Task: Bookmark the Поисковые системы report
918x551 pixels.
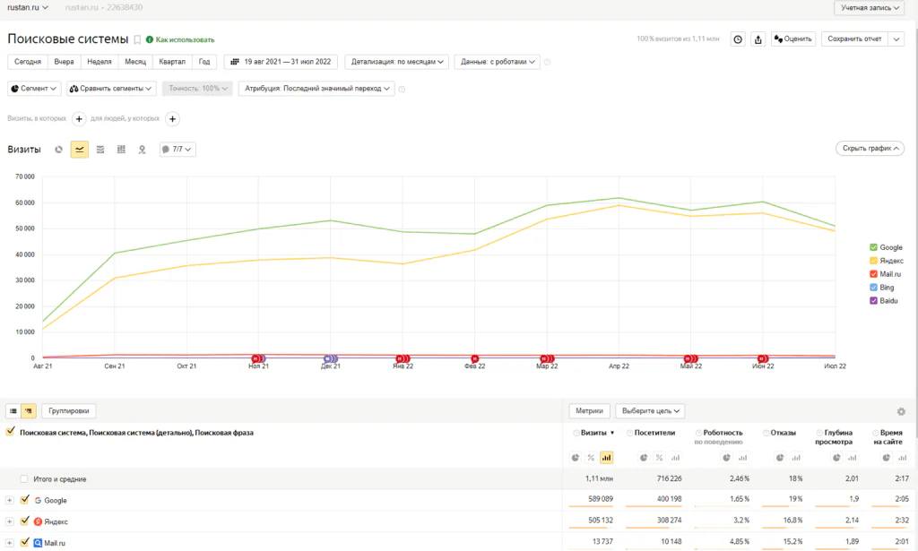Action: pos(137,39)
